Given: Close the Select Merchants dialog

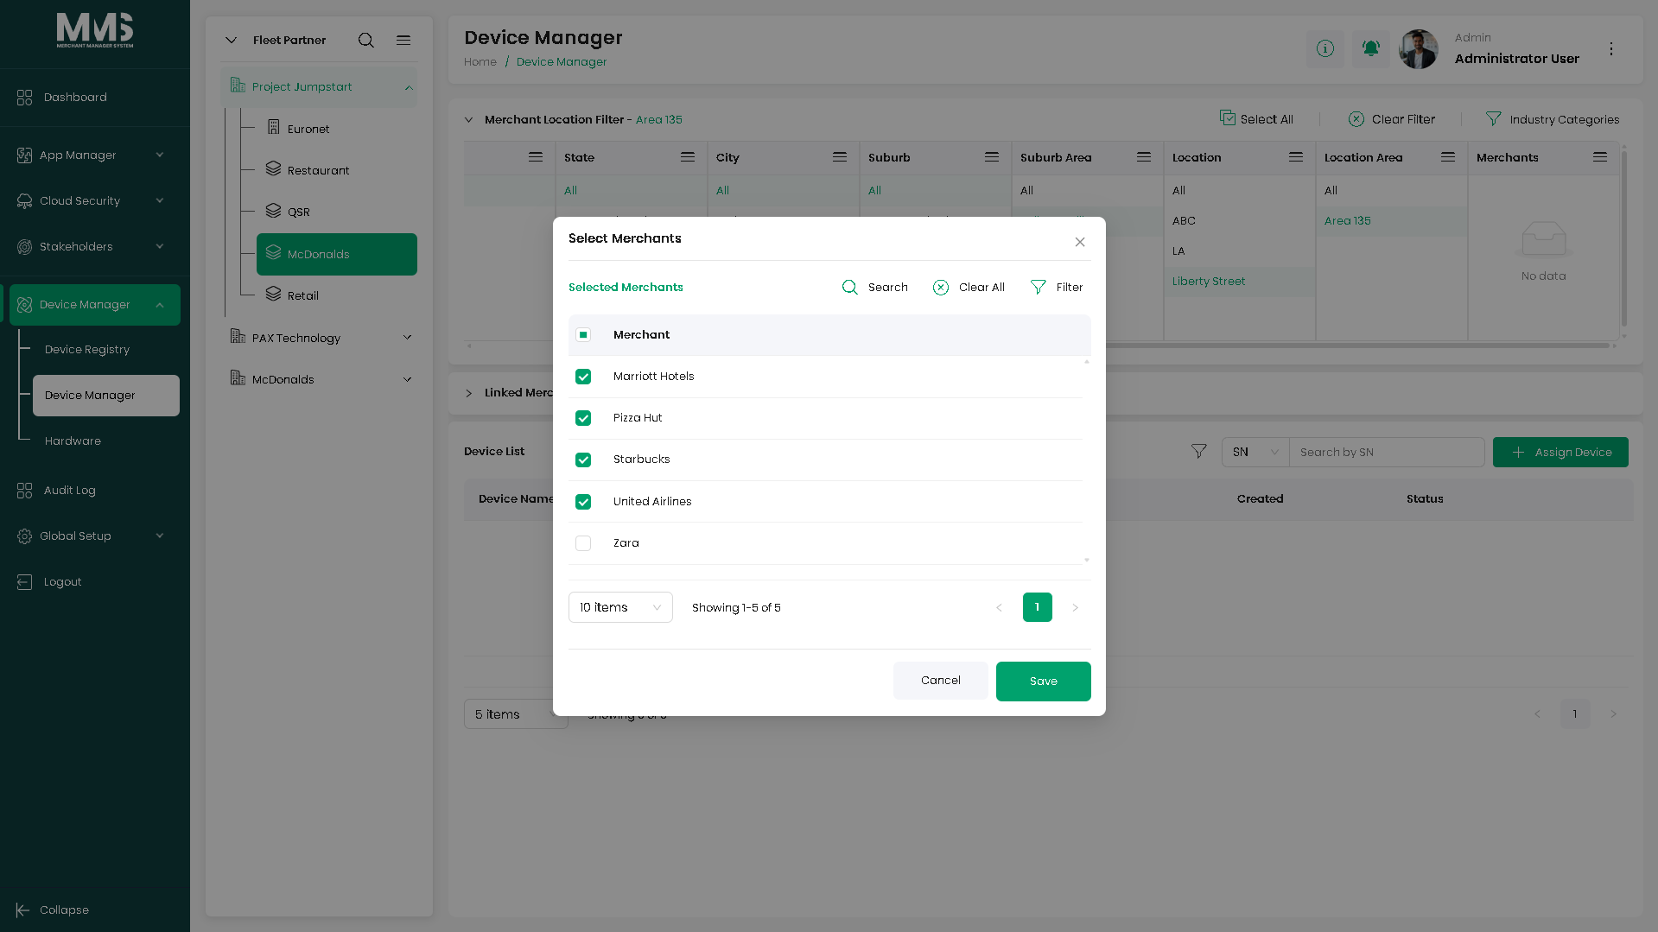Looking at the screenshot, I should pos(1080,243).
